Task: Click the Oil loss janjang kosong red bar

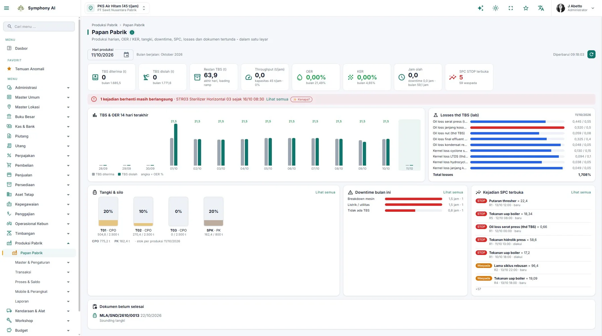Action: pos(517,128)
